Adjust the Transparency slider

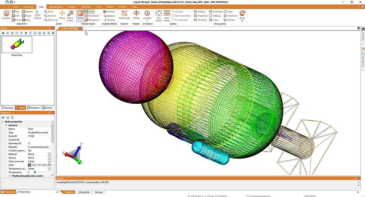35,172
